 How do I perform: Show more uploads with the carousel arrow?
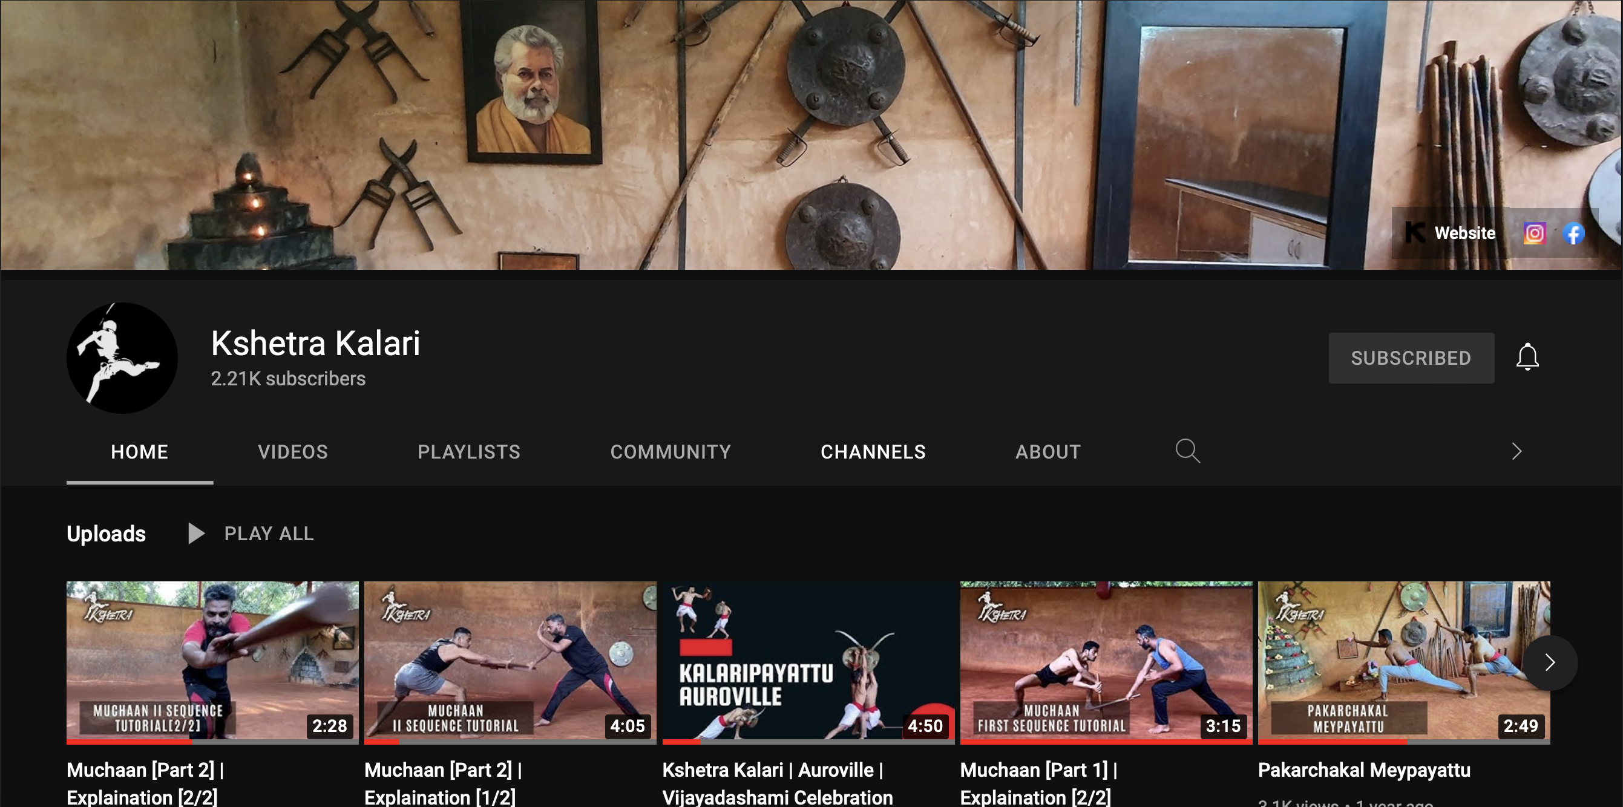1549,662
